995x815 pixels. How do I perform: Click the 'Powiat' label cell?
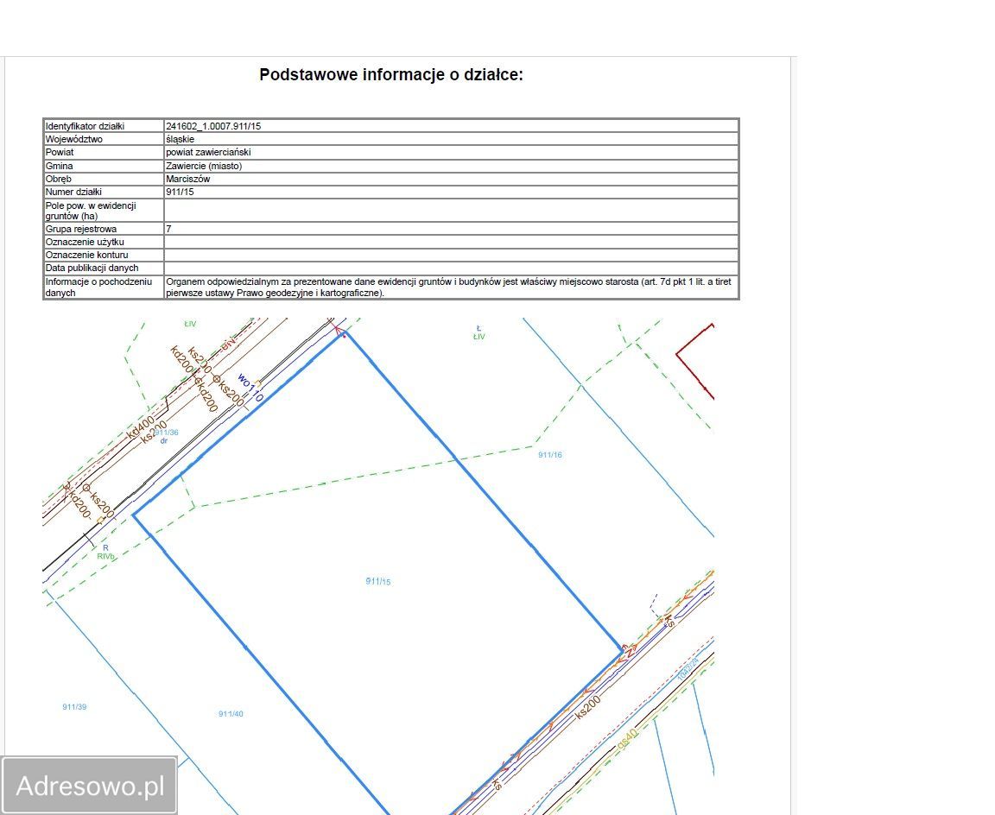pyautogui.click(x=104, y=152)
